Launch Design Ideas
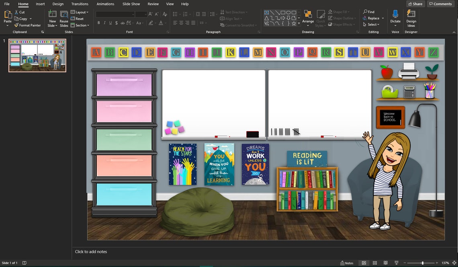Viewport: 458px width, 267px height. pos(411,18)
